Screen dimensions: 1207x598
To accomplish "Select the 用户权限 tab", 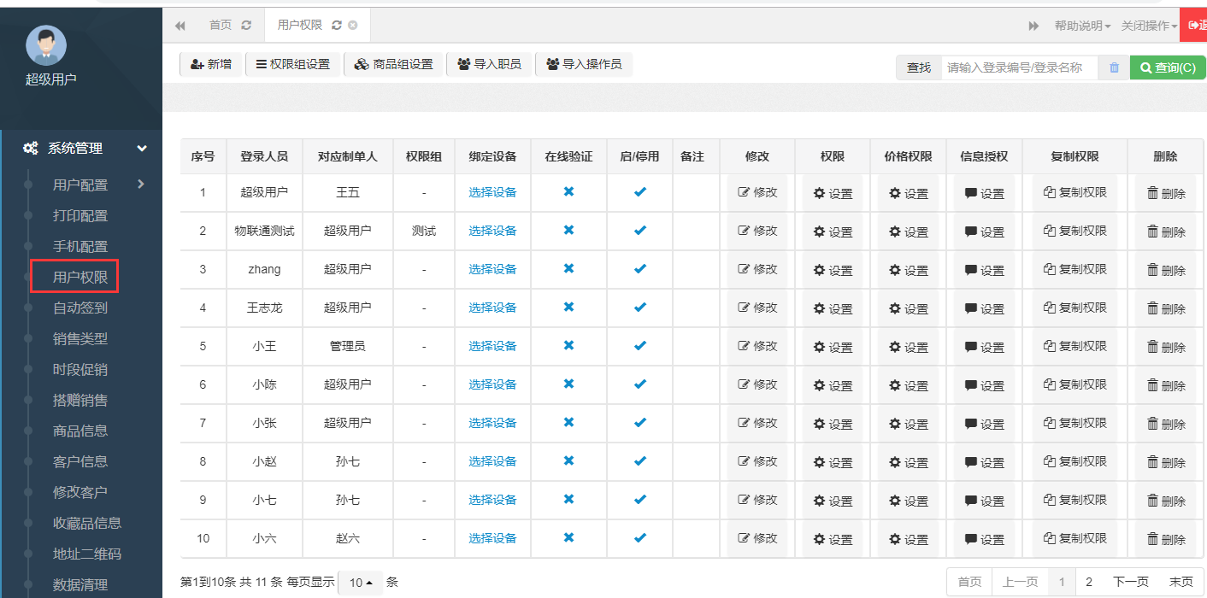I will pyautogui.click(x=300, y=26).
